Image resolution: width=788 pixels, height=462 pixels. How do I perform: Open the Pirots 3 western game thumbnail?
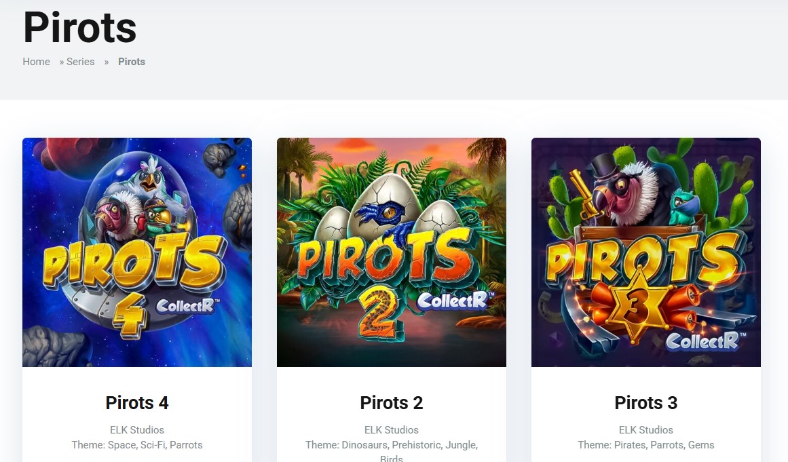pyautogui.click(x=646, y=252)
